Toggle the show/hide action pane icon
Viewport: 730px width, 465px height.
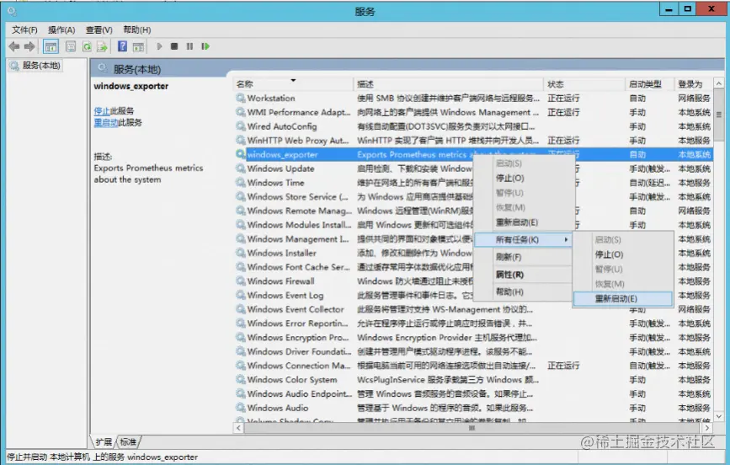[x=138, y=46]
